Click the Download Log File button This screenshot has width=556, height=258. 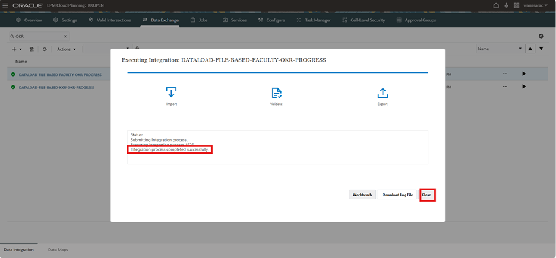pyautogui.click(x=397, y=195)
